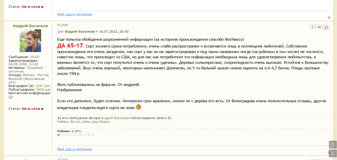Viewport: 337px width, 160px height.
Task: Click the contact information speech bubble icon
Action: click(x=11, y=97)
